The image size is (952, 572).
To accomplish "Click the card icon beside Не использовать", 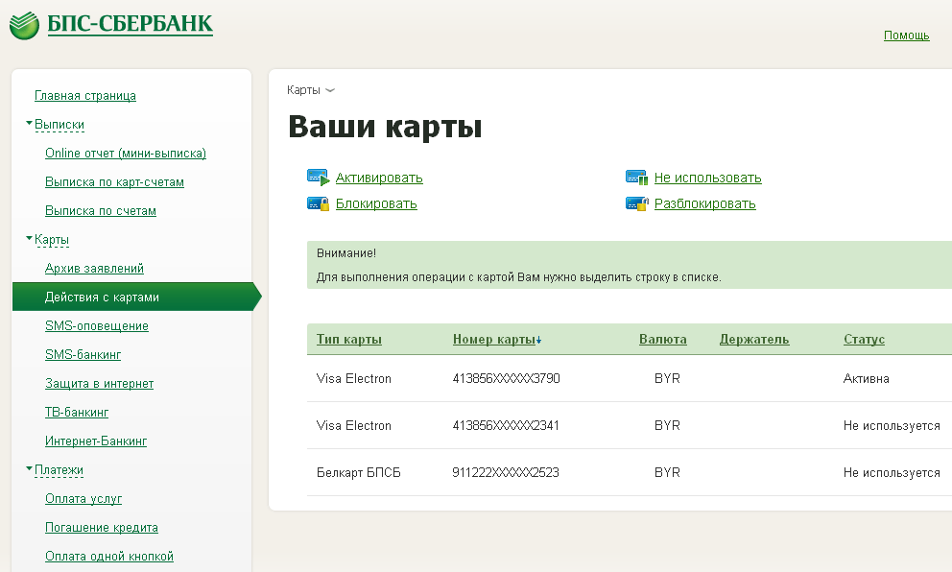I will tap(636, 178).
